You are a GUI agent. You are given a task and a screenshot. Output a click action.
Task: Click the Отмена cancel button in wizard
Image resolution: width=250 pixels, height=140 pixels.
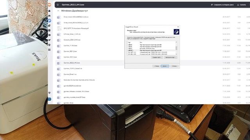[x=174, y=66]
